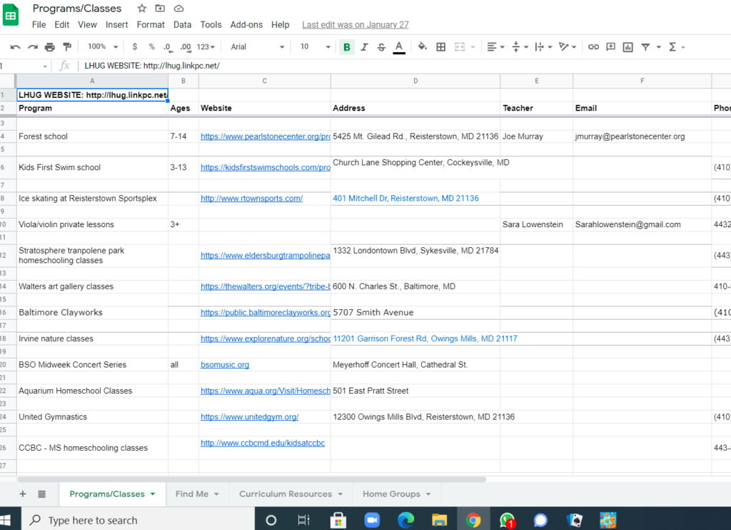Screen dimensions: 731x530
Task: Open the Arial font dropdown
Action: click(x=257, y=46)
